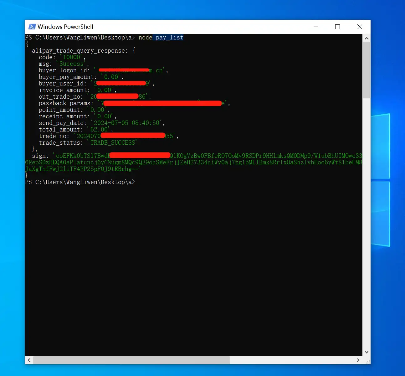
Task: Minimize the Windows PowerShell window
Action: (x=316, y=27)
